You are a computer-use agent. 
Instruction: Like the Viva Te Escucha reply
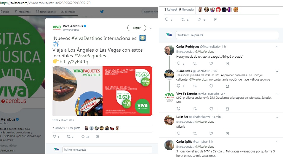point(211,109)
